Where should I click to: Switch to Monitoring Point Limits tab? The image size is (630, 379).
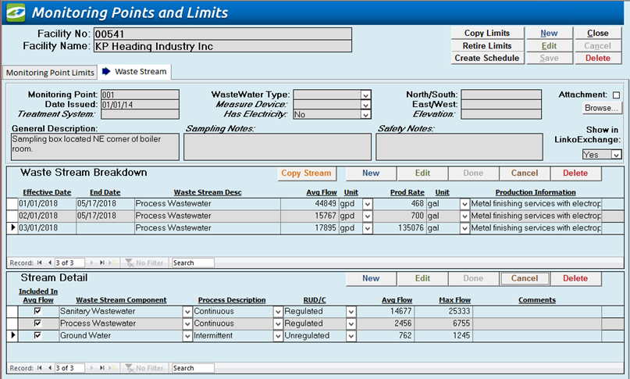[50, 73]
